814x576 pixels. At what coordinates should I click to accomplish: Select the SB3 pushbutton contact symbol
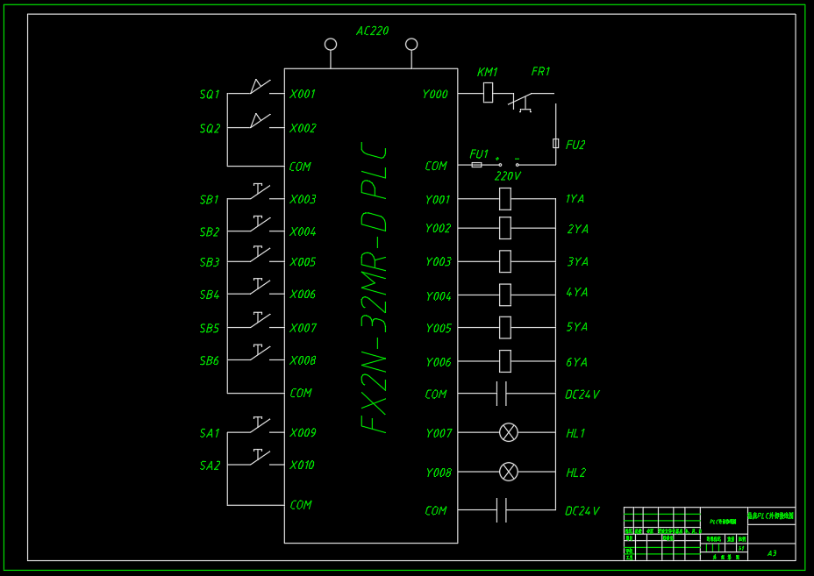pos(261,253)
